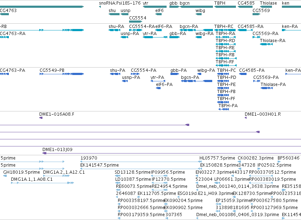This screenshot has width=301, height=220.
Task: Click the DME1-016A08.F BAC end label
Action: point(57,114)
